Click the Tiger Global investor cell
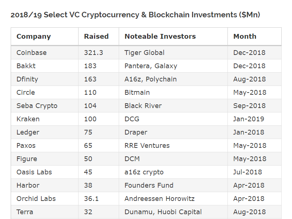292x219 pixels. (145, 53)
